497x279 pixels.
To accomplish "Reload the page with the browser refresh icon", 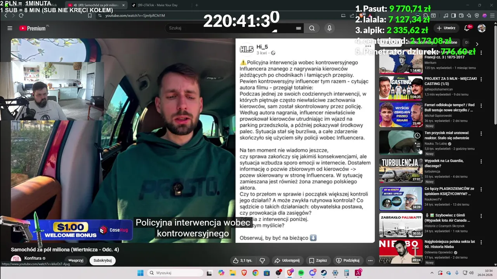I will [x=21, y=15].
